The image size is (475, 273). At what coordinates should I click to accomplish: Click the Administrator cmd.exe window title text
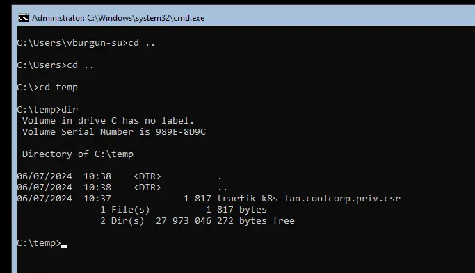point(118,18)
